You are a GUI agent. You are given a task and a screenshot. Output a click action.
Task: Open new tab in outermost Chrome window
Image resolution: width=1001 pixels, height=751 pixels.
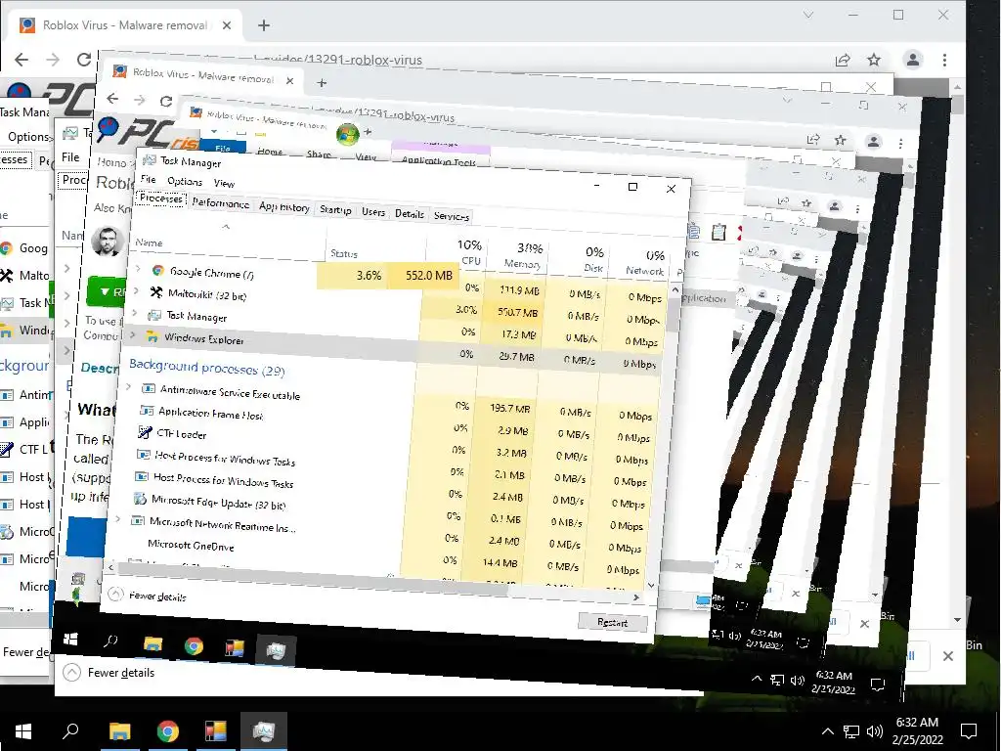[264, 25]
